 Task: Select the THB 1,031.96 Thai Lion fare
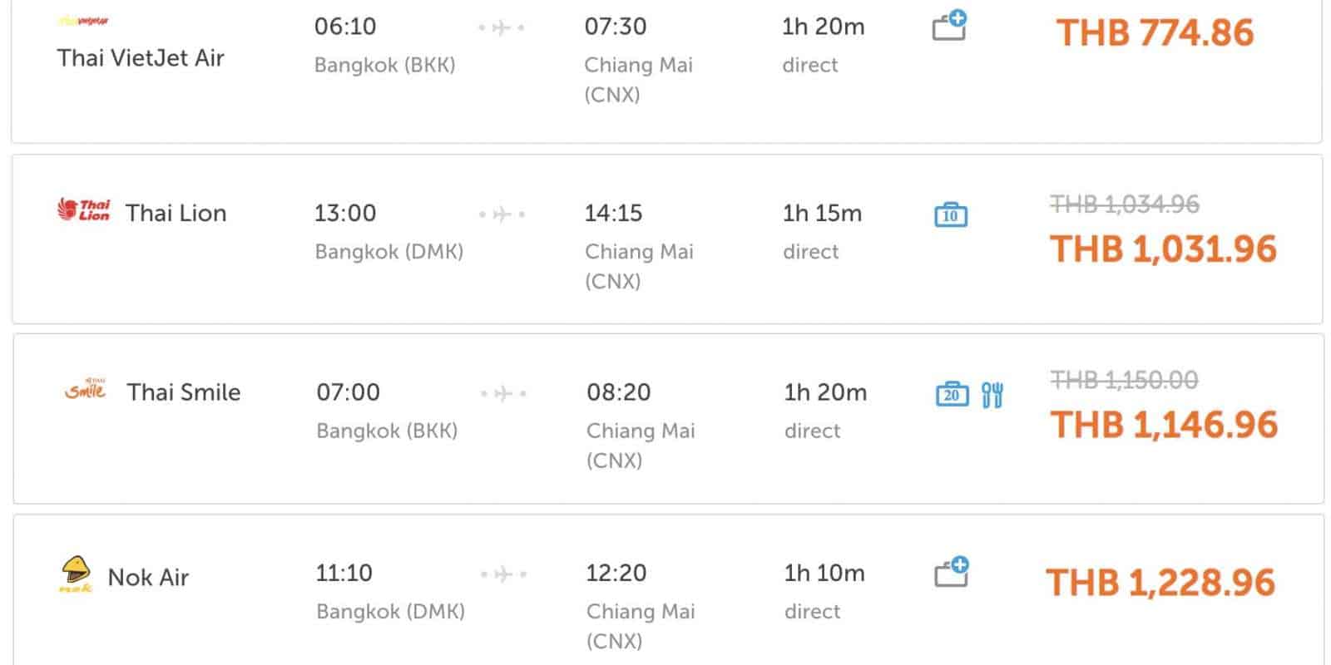coord(1163,249)
